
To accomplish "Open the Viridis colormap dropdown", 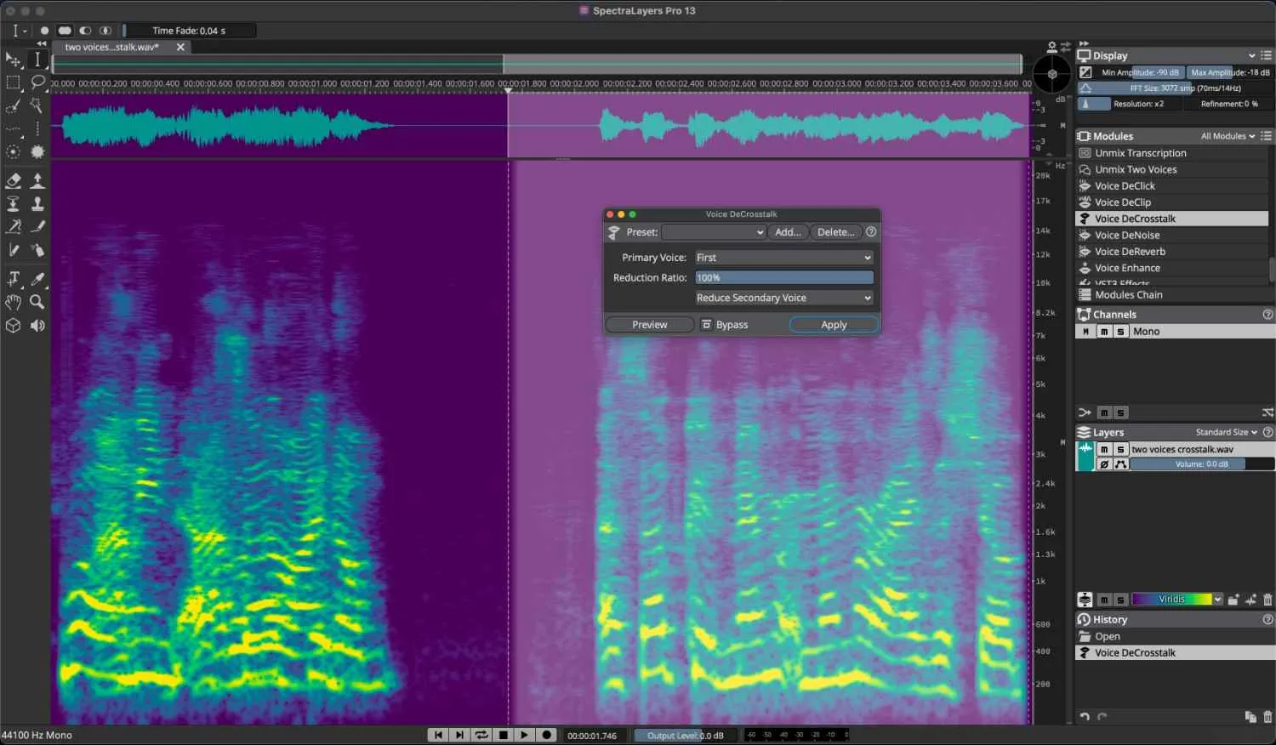I will coord(1177,600).
